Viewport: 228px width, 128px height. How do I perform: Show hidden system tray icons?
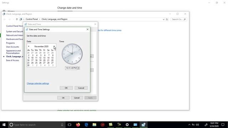click(x=189, y=125)
